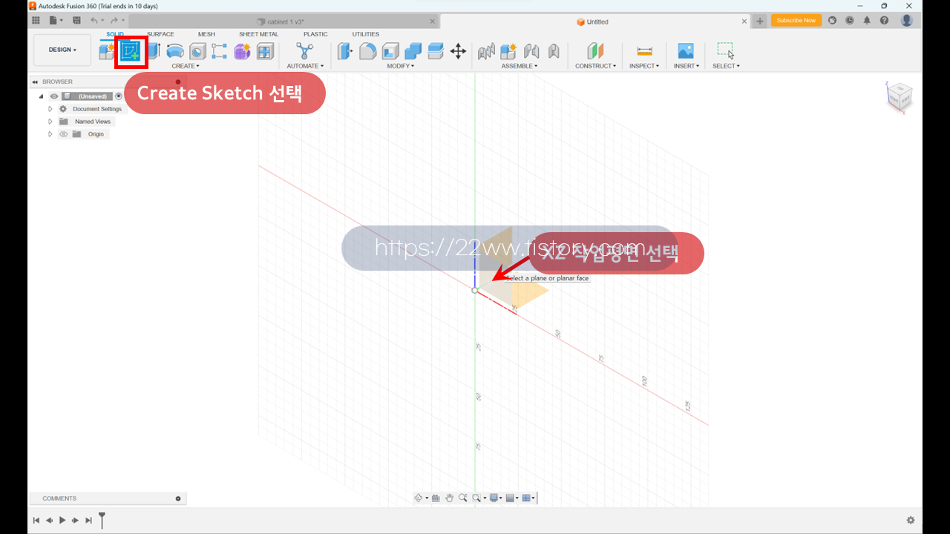Image resolution: width=950 pixels, height=534 pixels.
Task: Open the INSPECT dropdown menu
Action: pos(644,66)
